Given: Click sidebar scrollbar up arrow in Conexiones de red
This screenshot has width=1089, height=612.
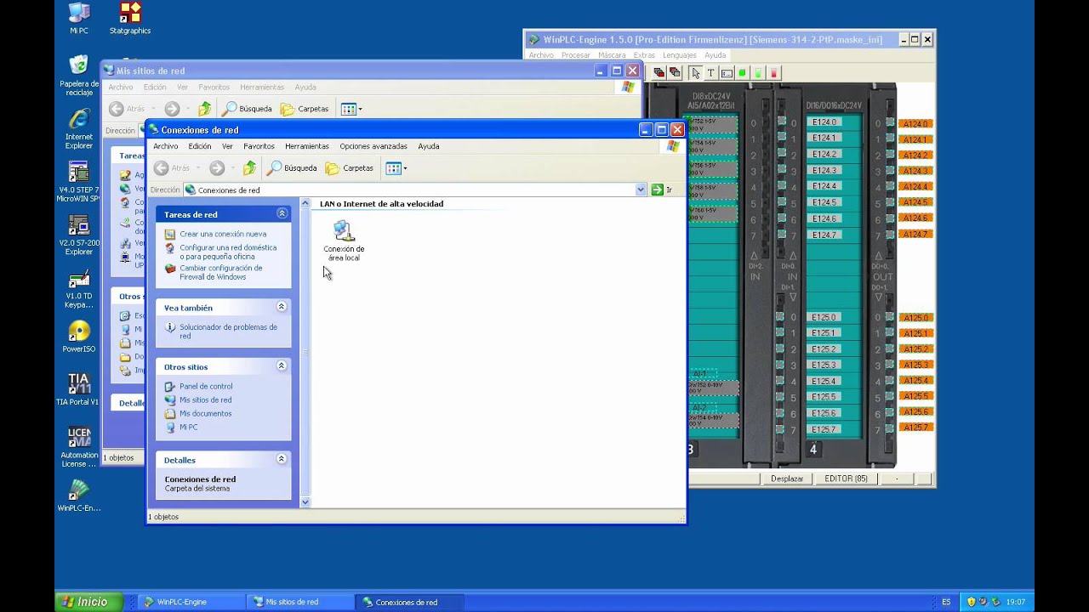Looking at the screenshot, I should 305,204.
